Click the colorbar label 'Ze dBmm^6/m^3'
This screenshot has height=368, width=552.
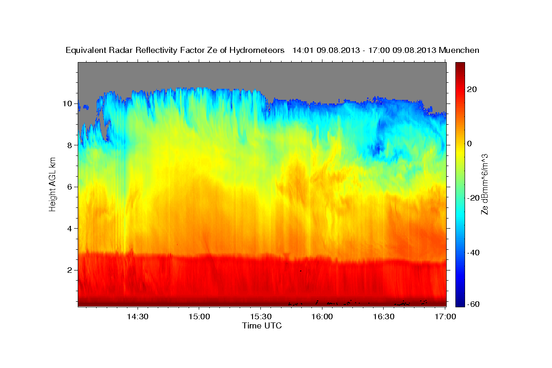pyautogui.click(x=484, y=184)
